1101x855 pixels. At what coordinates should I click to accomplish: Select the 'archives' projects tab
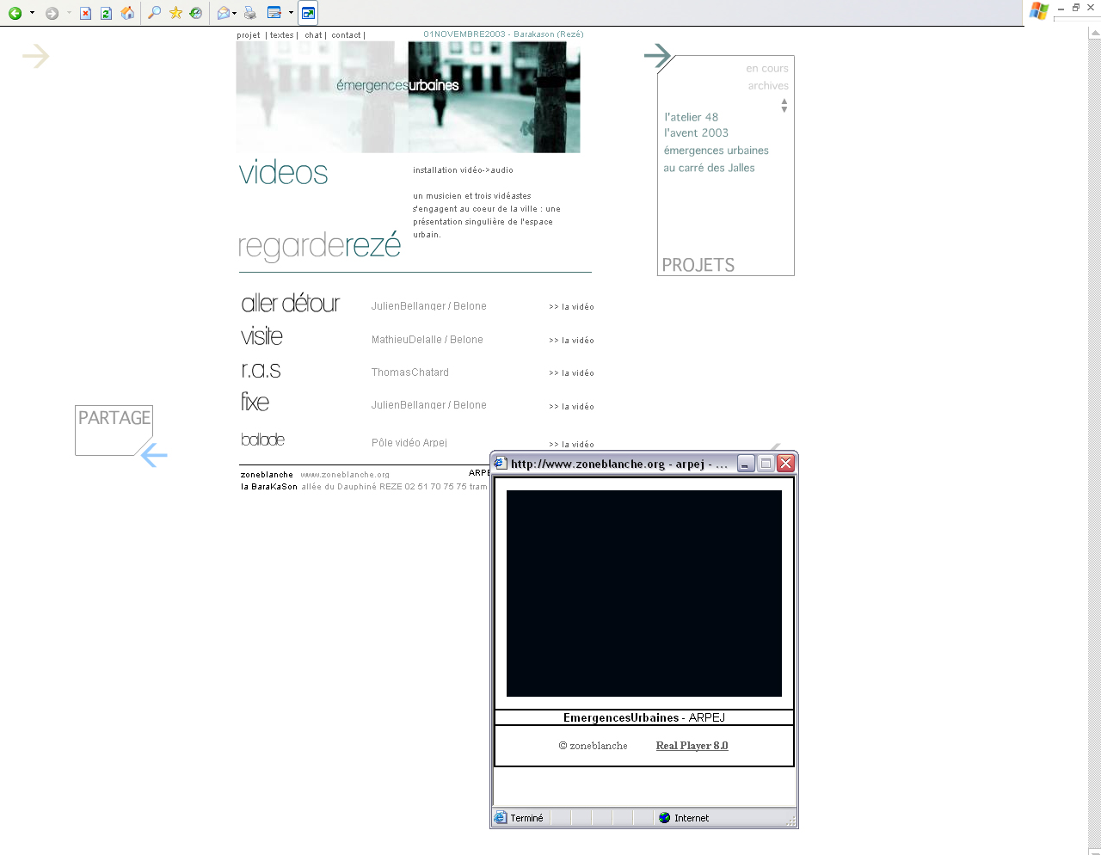pos(768,86)
